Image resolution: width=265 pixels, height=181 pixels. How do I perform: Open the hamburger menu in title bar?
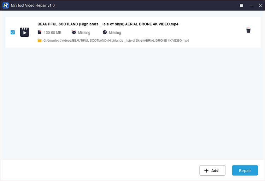(242, 6)
